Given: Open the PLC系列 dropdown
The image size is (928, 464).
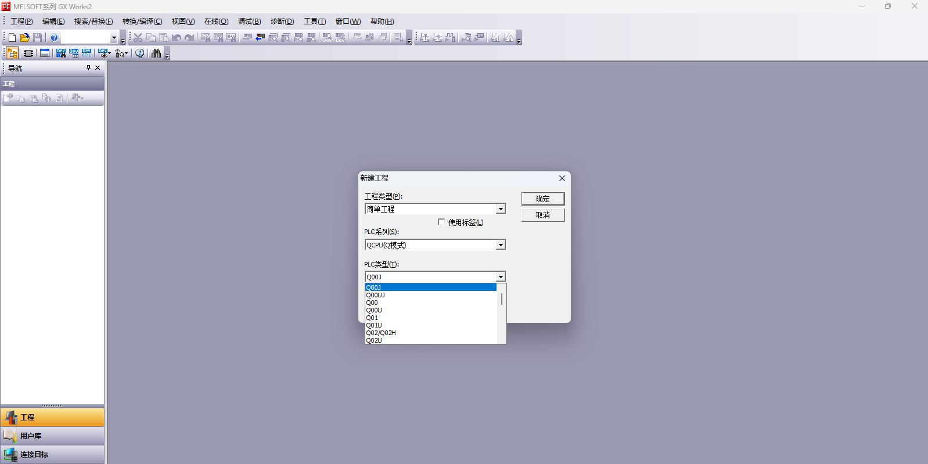Looking at the screenshot, I should [x=501, y=245].
